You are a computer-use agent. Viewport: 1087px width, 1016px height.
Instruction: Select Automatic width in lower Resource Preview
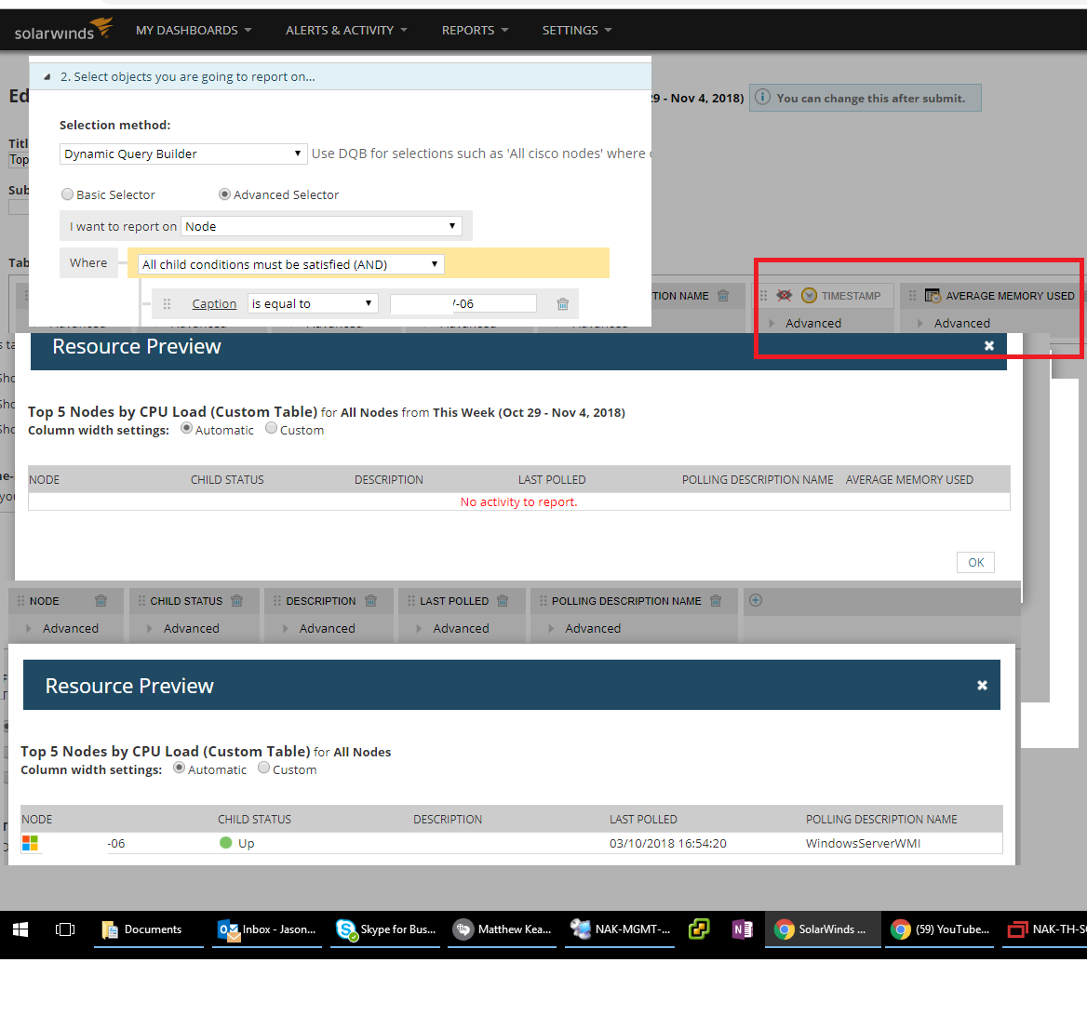pos(179,768)
